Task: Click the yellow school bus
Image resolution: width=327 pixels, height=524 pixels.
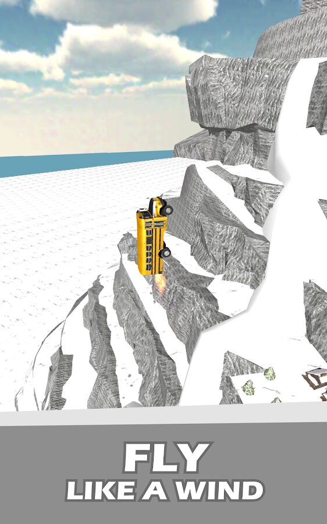Action: click(152, 236)
